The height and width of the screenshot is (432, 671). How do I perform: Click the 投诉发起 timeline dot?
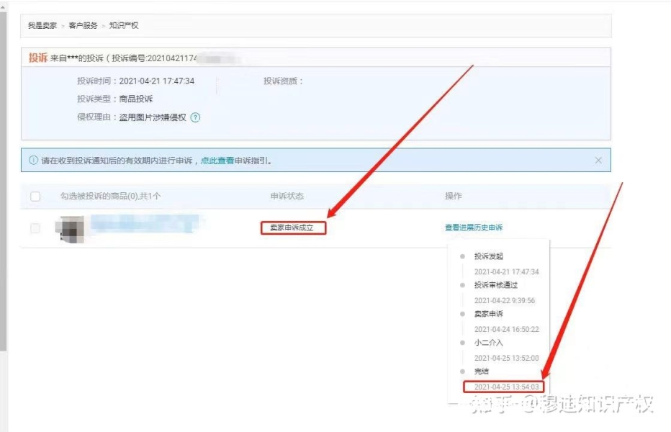click(462, 256)
